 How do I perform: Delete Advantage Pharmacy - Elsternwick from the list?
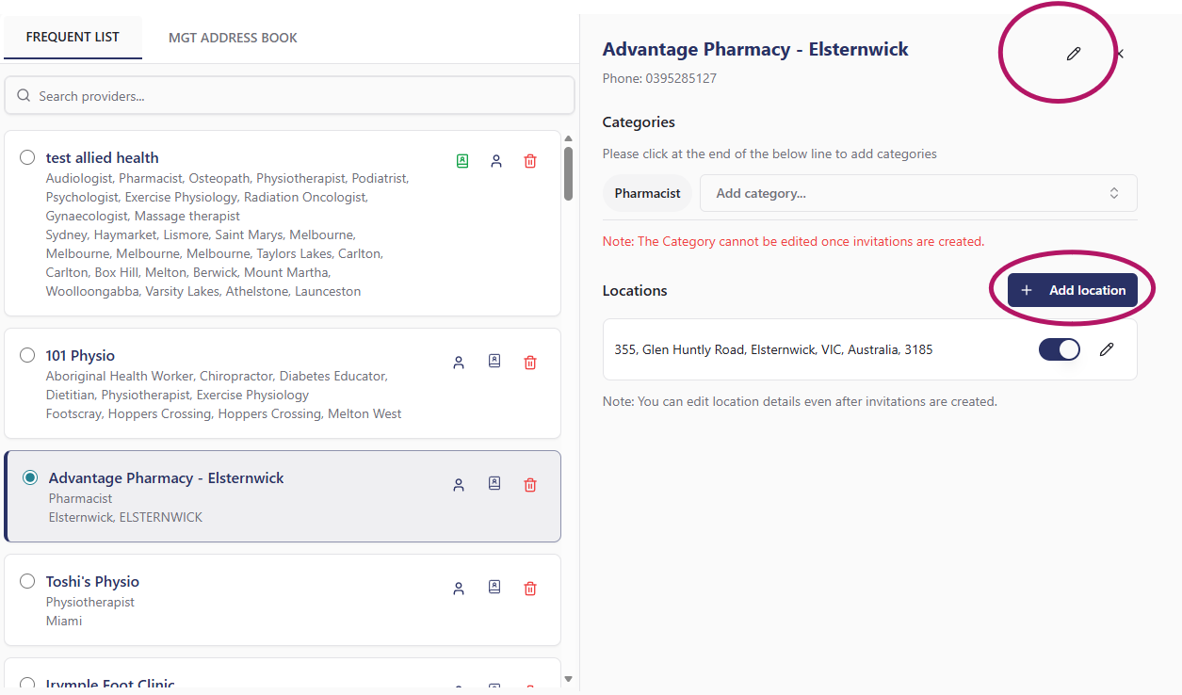530,485
